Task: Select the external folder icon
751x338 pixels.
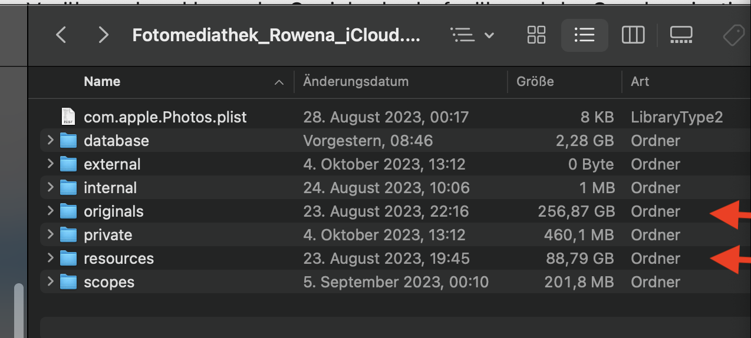Action: (69, 164)
